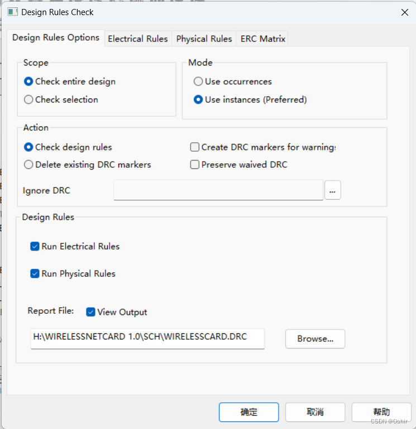This screenshot has width=416, height=429.
Task: Toggle the Run Physical Rules checkbox
Action: (x=35, y=274)
